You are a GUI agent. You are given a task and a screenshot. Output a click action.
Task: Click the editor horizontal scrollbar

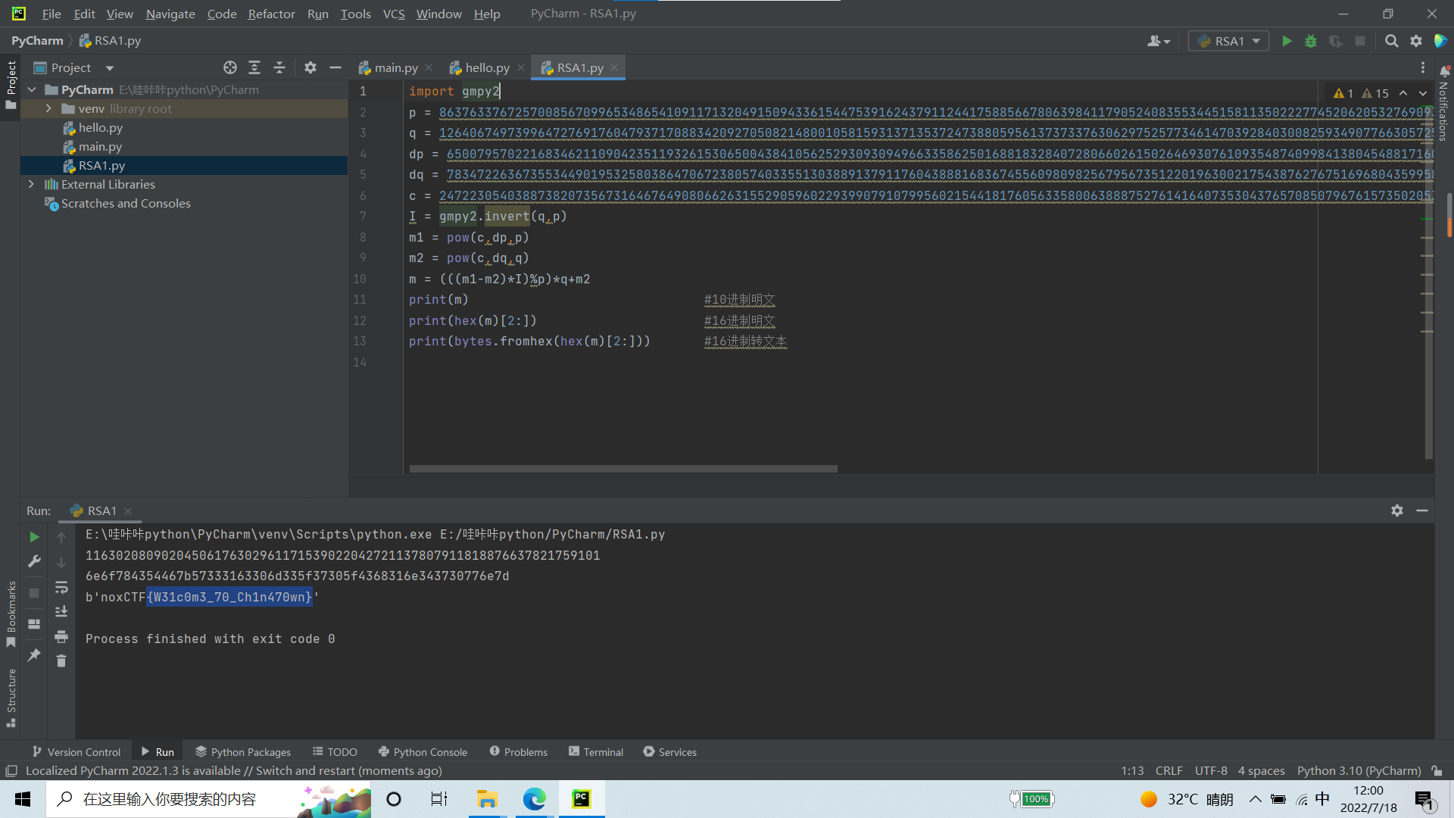[622, 469]
